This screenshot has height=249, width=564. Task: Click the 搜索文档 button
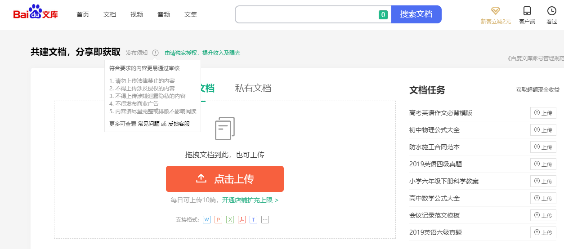(x=416, y=14)
